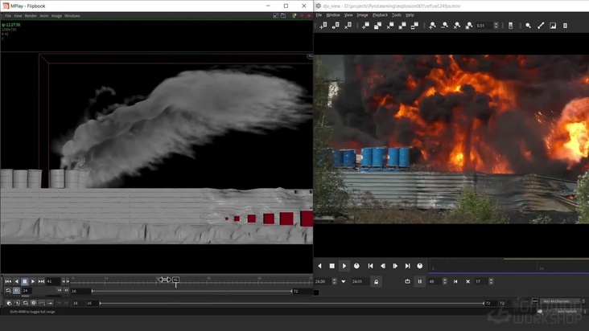Step forward one frame in djv_view

click(395, 266)
